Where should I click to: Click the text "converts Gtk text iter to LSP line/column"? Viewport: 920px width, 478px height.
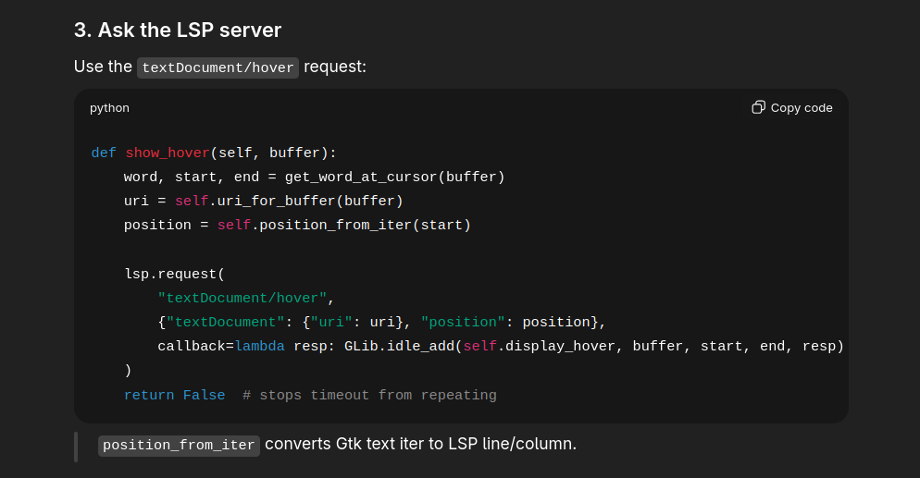pyautogui.click(x=420, y=444)
